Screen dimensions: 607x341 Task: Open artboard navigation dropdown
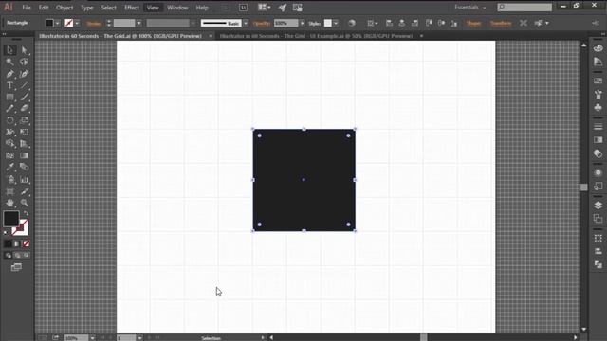point(139,338)
